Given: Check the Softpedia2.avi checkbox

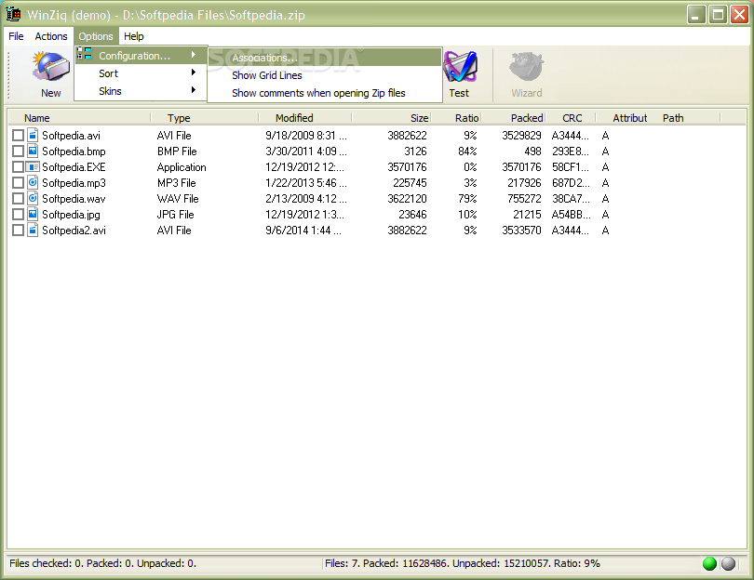Looking at the screenshot, I should (18, 231).
